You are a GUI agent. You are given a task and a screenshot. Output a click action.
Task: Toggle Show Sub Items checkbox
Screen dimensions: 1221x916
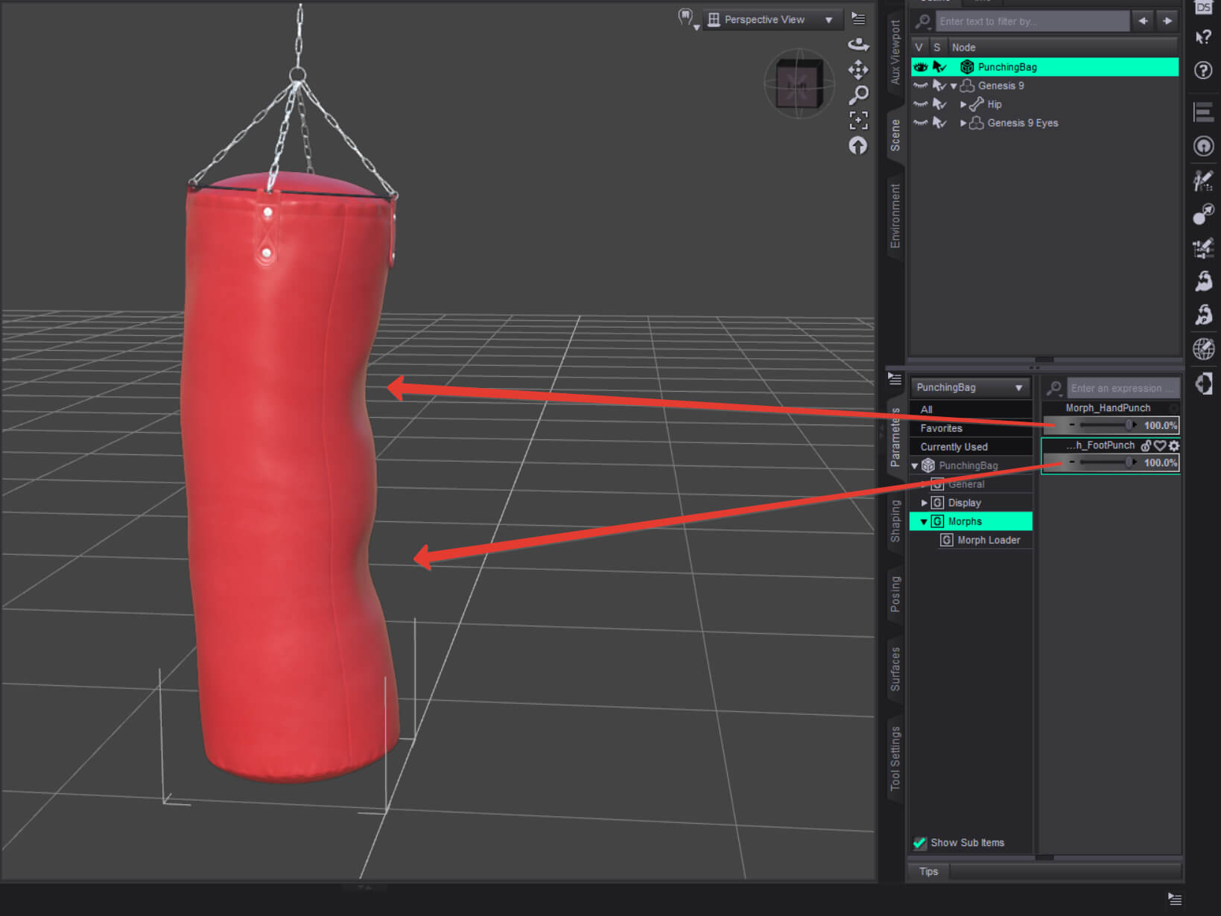click(920, 843)
